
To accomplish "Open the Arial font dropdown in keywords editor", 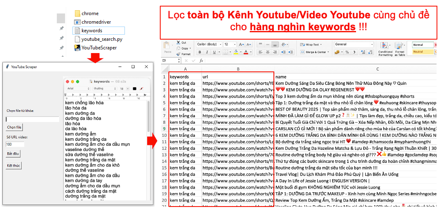I will (78, 89).
